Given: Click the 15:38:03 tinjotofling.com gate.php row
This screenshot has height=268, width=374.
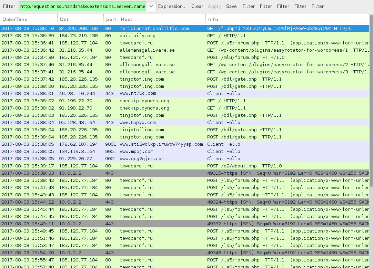Looking at the screenshot, I should (x=185, y=115).
